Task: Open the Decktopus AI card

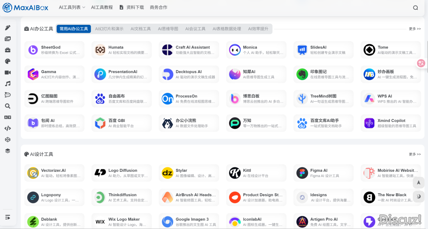Action: point(189,74)
